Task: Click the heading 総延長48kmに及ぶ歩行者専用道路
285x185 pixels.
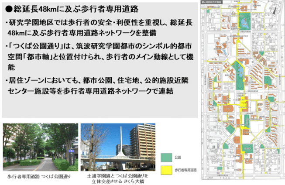Action: [x=72, y=9]
